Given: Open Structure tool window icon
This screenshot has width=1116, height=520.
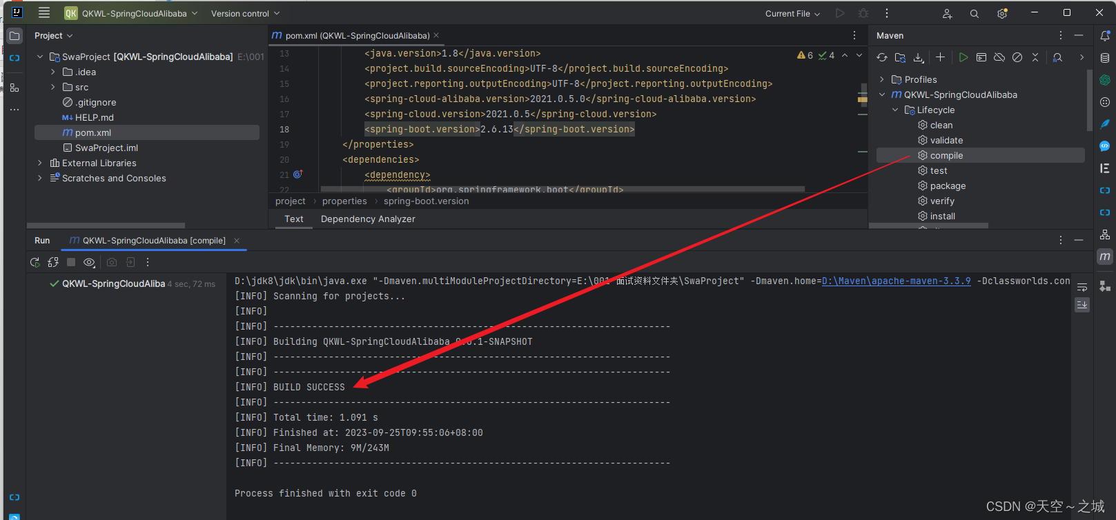Looking at the screenshot, I should pyautogui.click(x=14, y=88).
